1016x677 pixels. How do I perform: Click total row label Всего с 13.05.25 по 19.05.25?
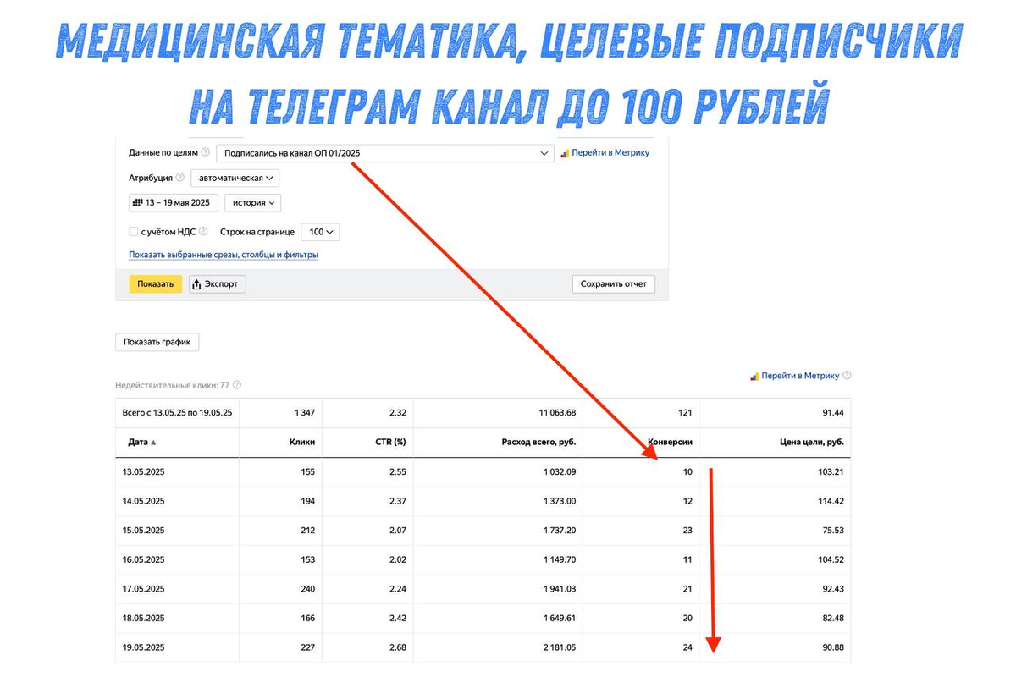coord(178,413)
